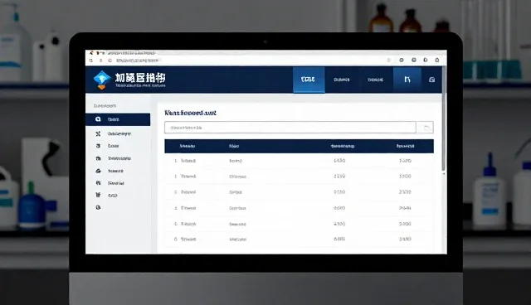Click the site info icon left of the URL

tap(110, 61)
